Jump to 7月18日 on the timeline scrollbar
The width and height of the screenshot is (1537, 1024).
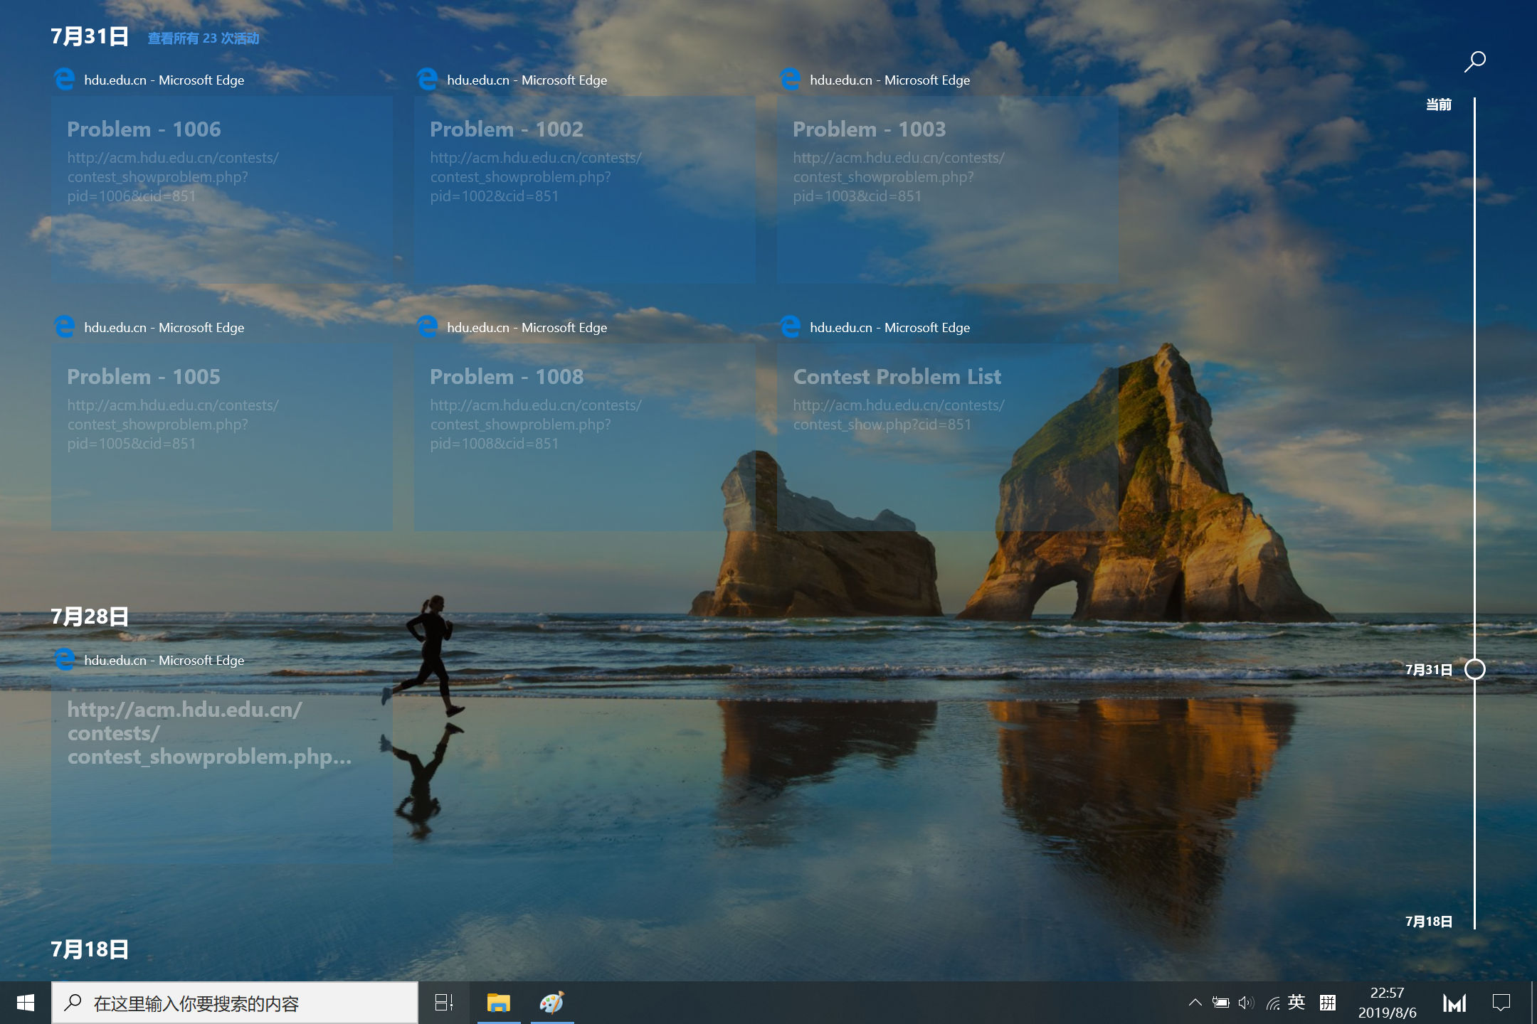click(x=1429, y=922)
